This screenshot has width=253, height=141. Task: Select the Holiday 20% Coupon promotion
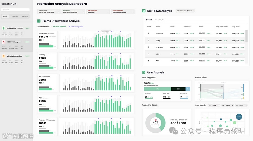coord(16,31)
